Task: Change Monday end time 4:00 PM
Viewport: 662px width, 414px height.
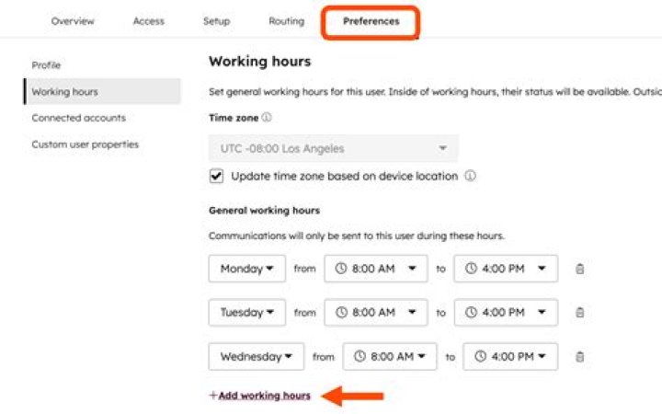Action: click(506, 269)
